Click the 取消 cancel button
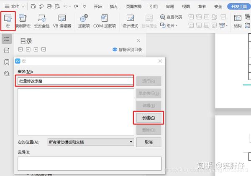This screenshot has width=251, height=176. [149, 142]
